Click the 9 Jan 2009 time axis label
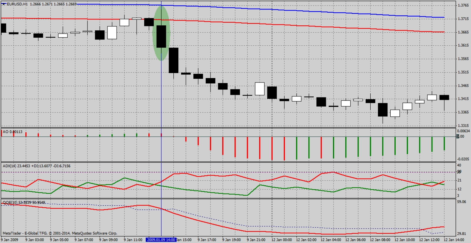 [x=10, y=240]
